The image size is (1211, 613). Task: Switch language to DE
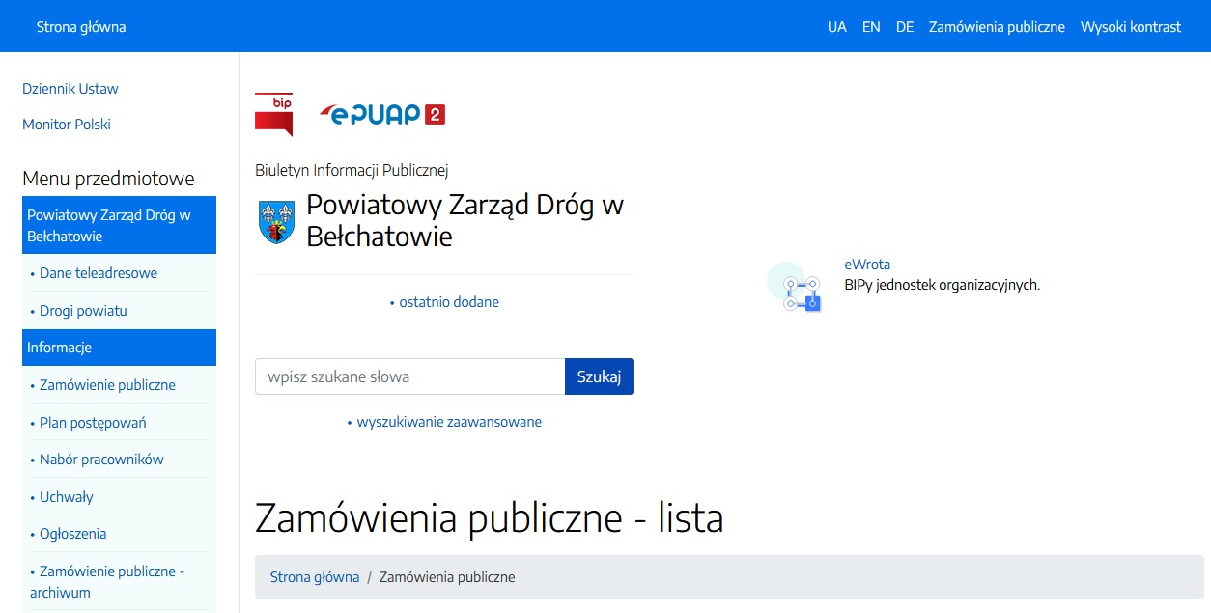904,27
